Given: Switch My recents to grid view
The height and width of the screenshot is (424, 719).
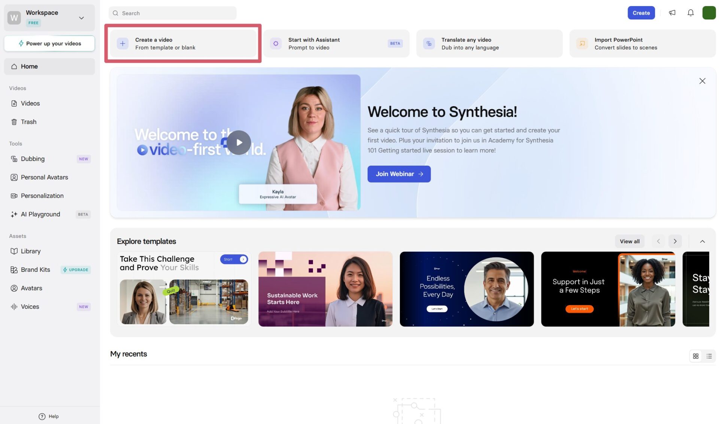Looking at the screenshot, I should pyautogui.click(x=696, y=356).
